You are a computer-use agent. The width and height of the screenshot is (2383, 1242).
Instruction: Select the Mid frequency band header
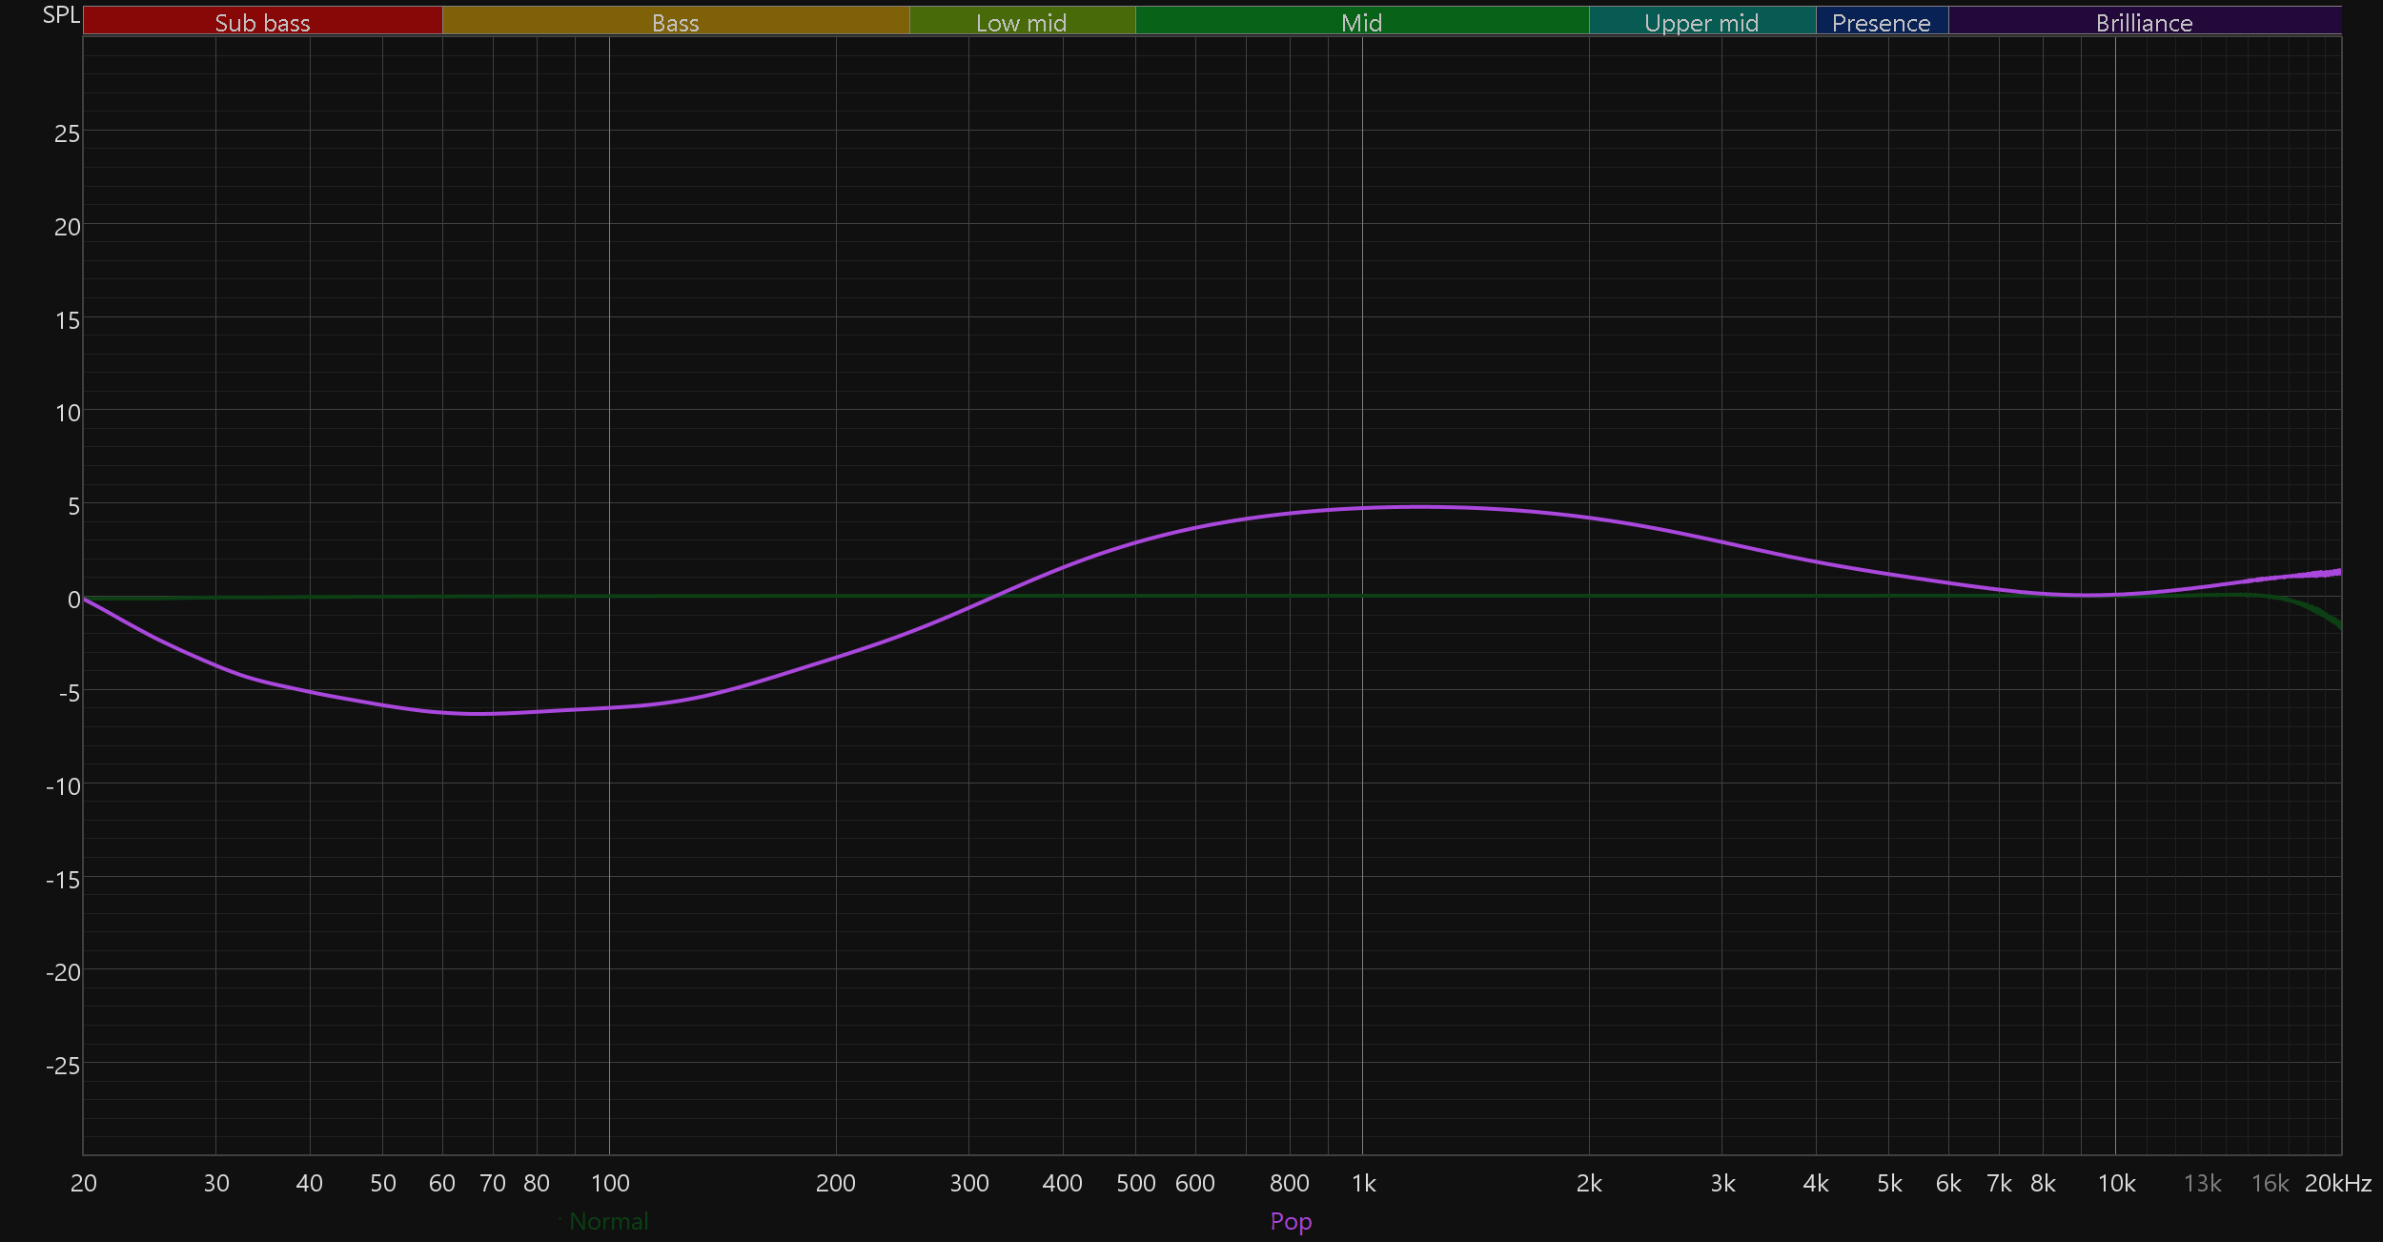pyautogui.click(x=1361, y=22)
